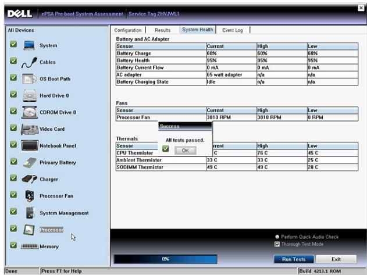Disable Thorough Test Mode checkbox

point(277,244)
